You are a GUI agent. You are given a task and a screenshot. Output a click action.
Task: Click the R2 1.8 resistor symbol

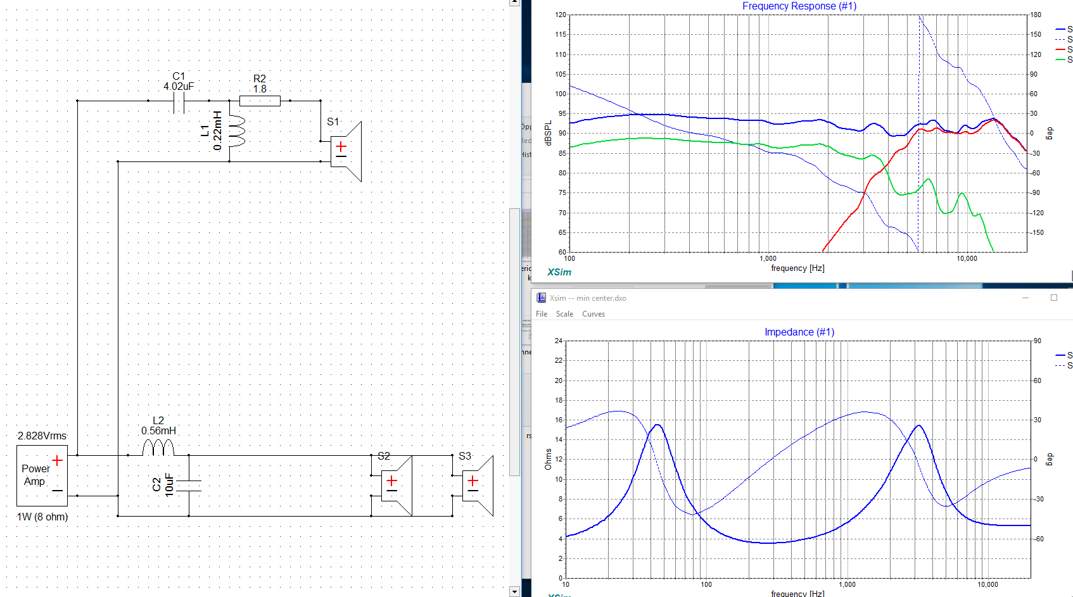tap(260, 101)
